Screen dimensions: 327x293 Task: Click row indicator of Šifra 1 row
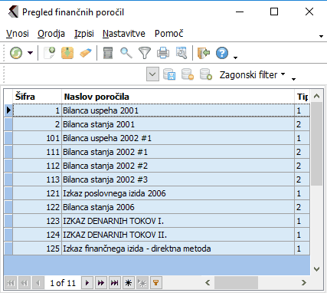tap(8, 110)
